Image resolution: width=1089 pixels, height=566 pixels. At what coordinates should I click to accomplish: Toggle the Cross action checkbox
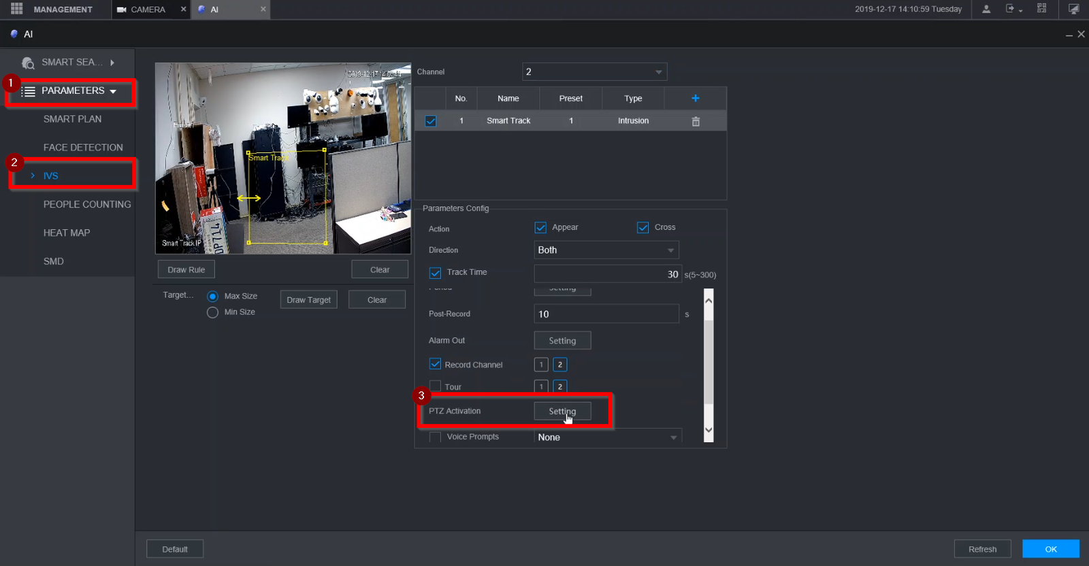(643, 227)
